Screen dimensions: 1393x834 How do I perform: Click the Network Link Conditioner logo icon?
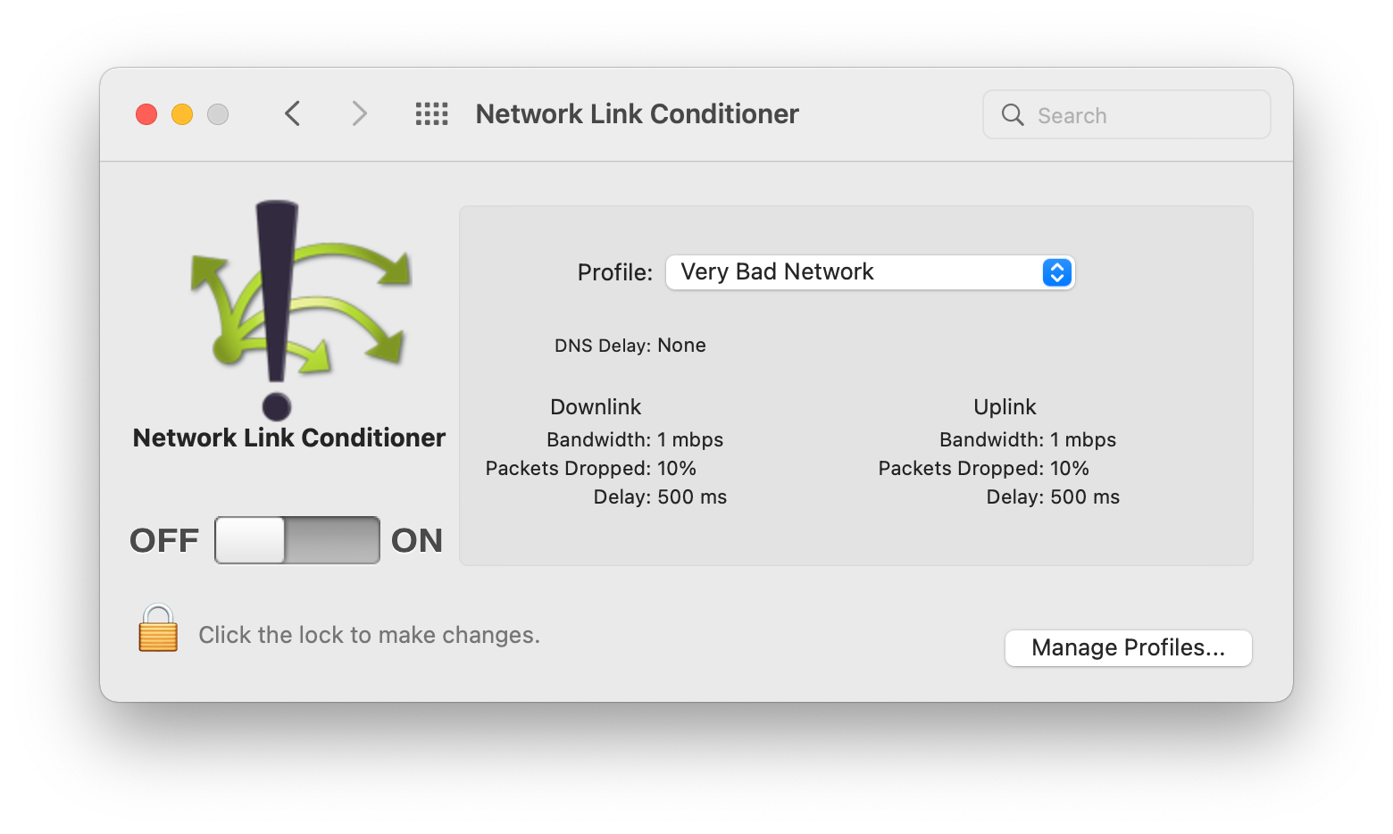coord(299,309)
